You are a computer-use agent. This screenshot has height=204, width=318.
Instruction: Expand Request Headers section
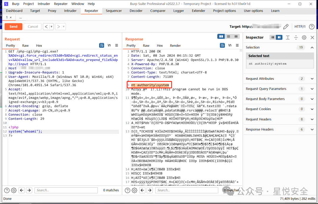click(312, 119)
